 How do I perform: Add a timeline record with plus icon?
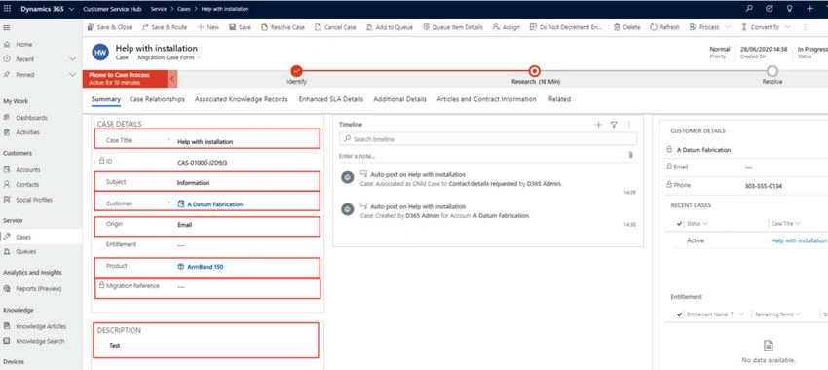tap(598, 125)
